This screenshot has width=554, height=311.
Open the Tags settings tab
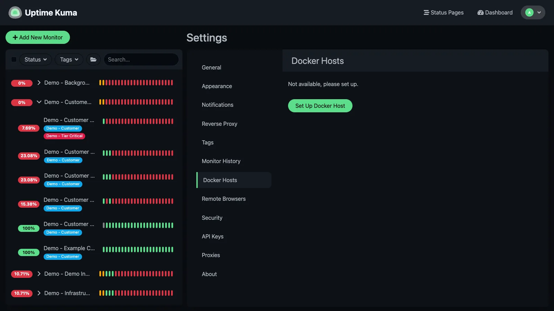[234, 142]
